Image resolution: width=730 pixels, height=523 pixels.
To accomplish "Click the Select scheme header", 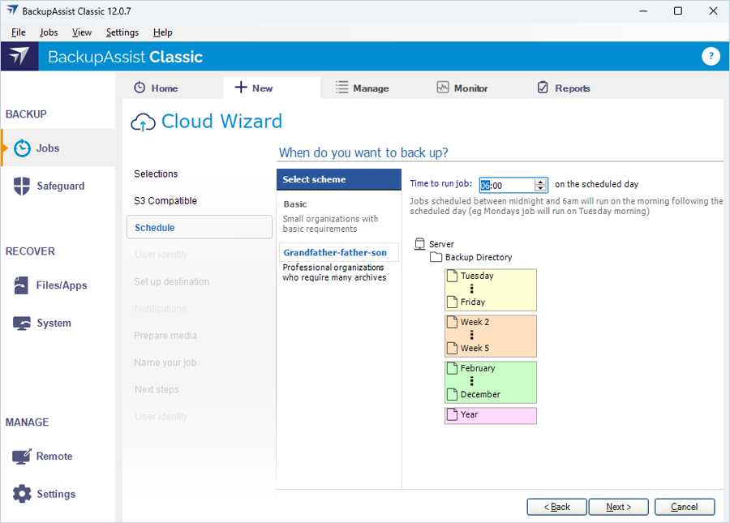I will click(x=338, y=179).
